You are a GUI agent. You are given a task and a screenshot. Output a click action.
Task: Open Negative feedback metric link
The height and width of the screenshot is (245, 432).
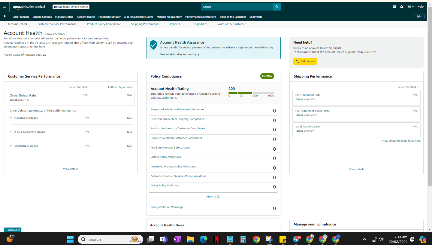point(26,118)
